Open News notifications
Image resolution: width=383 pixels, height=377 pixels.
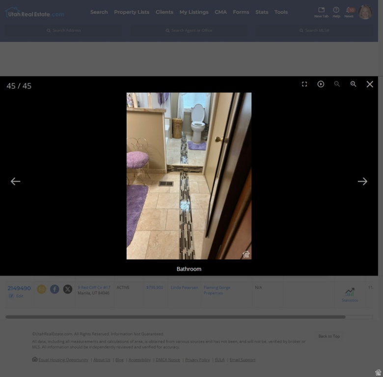click(x=349, y=12)
